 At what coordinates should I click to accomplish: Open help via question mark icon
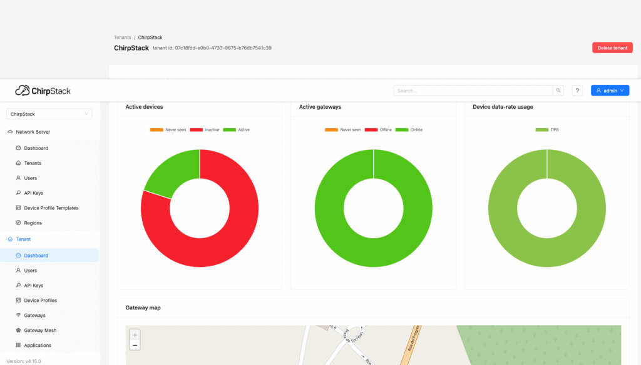pyautogui.click(x=577, y=91)
